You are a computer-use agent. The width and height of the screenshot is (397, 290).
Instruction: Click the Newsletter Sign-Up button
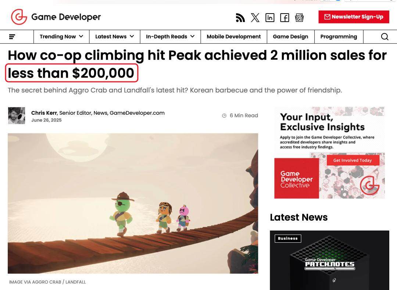[x=354, y=17]
